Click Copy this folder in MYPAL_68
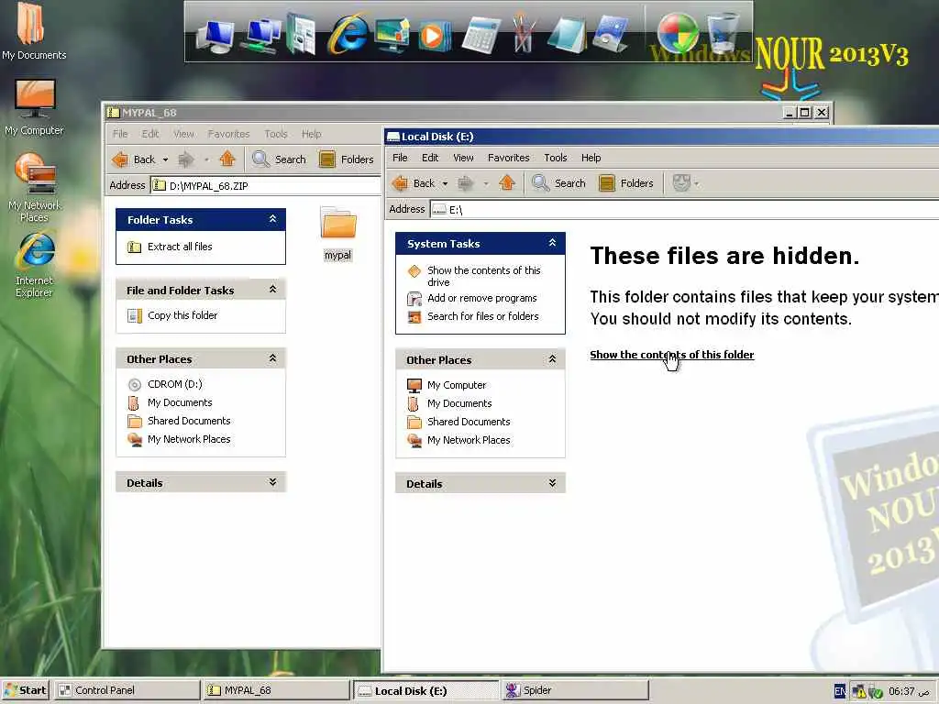939x704 pixels. click(x=182, y=315)
